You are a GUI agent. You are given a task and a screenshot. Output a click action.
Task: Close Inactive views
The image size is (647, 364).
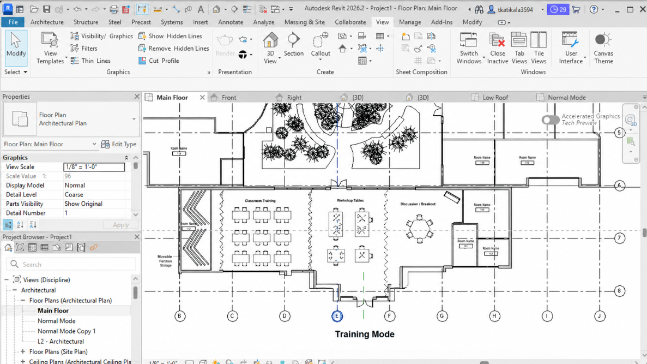[x=497, y=49]
